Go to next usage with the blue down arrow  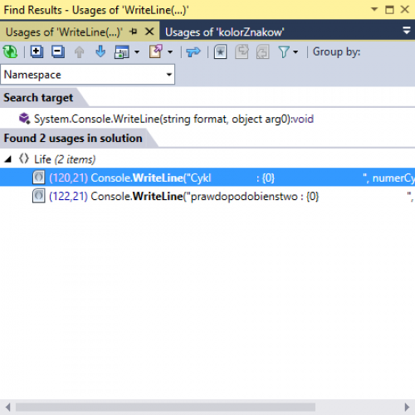(100, 51)
